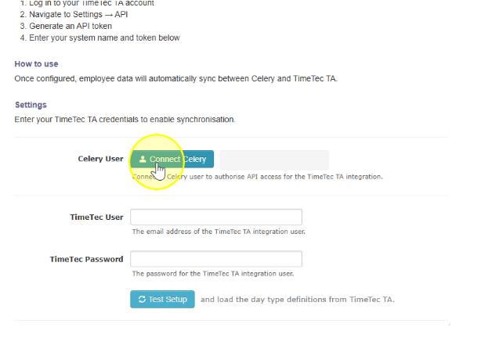Focus the TimeTec Password field
This screenshot has width=481, height=338.
coord(216,259)
